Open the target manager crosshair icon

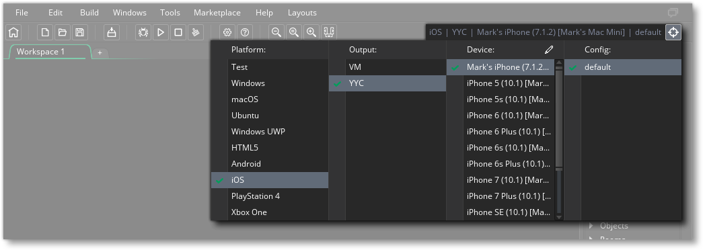pyautogui.click(x=673, y=32)
